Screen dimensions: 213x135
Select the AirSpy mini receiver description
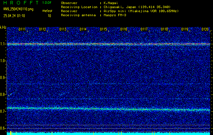coord(141,11)
